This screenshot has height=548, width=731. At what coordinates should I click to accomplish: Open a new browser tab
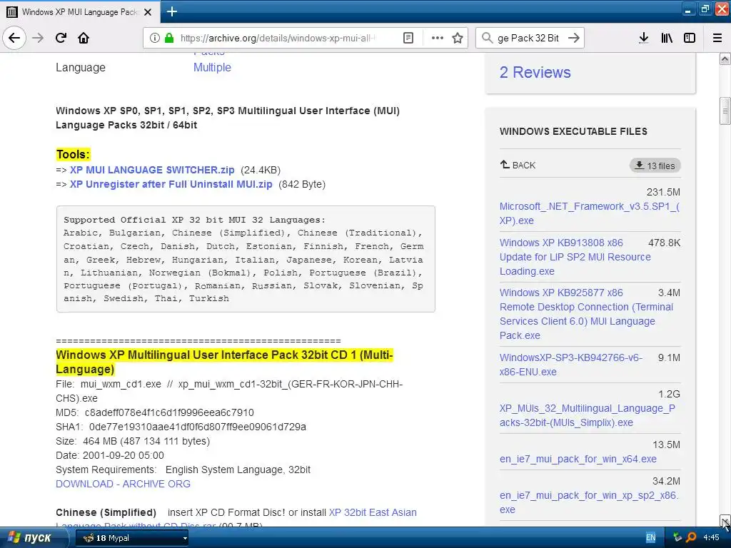pyautogui.click(x=172, y=11)
